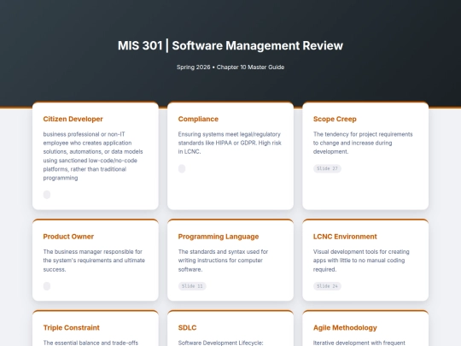The width and height of the screenshot is (461, 346).
Task: Click the Programming Language definition paragraph
Action: 223,261
